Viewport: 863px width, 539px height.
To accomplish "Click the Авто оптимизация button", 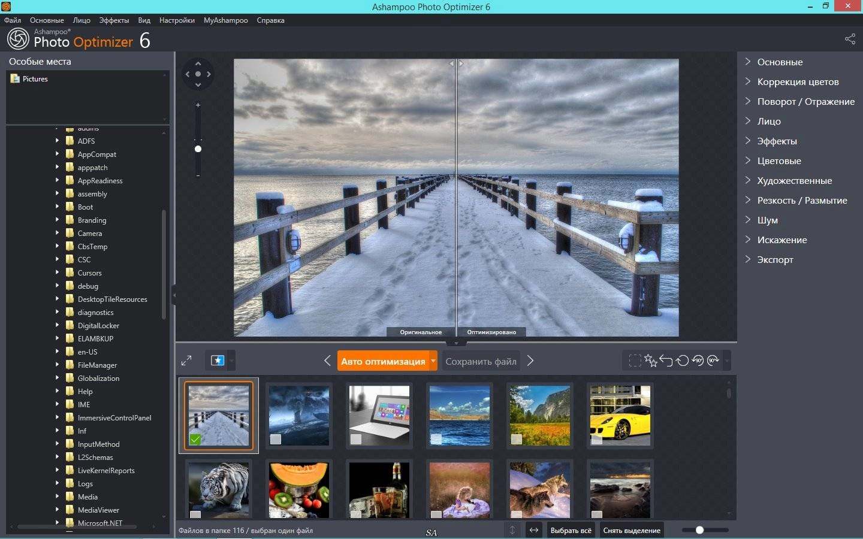I will [x=384, y=361].
